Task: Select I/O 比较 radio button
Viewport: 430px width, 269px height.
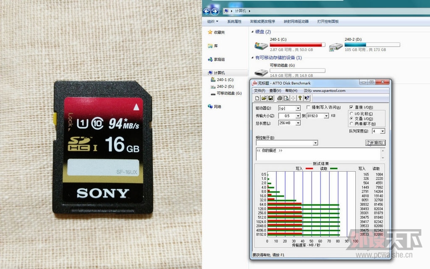Action: (351, 113)
